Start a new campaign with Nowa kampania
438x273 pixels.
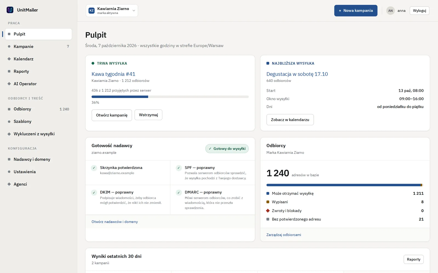[356, 11]
